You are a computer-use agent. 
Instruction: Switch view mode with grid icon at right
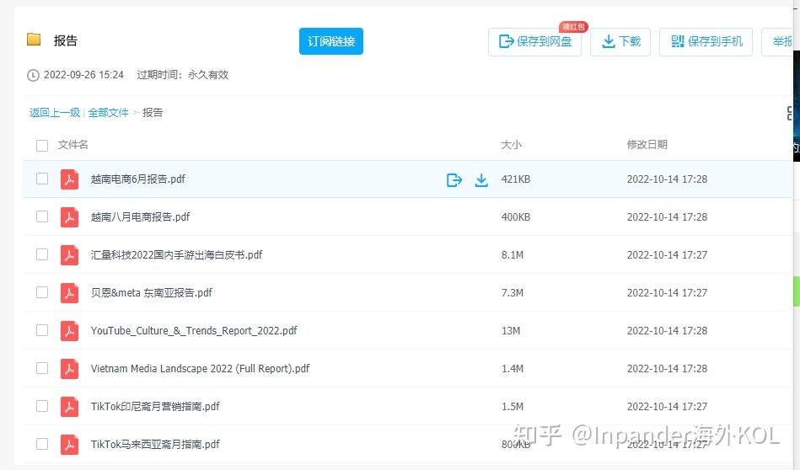(x=789, y=113)
